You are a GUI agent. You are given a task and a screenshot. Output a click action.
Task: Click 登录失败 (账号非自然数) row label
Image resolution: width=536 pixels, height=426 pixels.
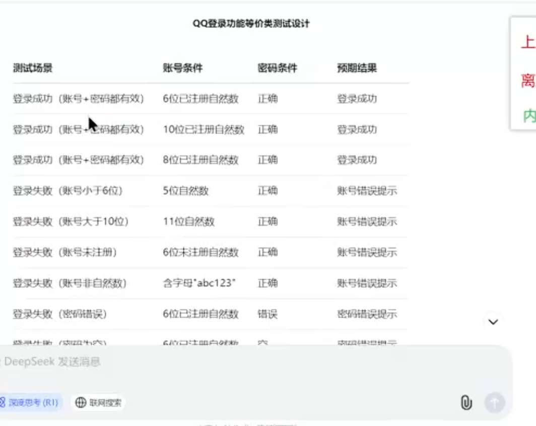70,283
